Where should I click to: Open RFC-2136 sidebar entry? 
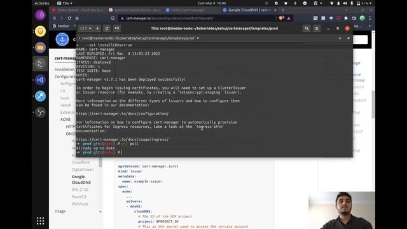pos(80,190)
